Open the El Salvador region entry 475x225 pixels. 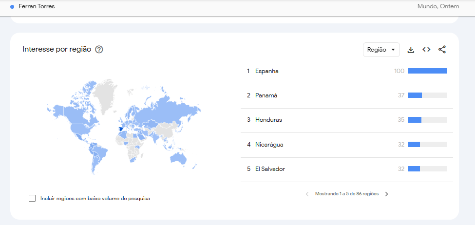[x=347, y=169]
